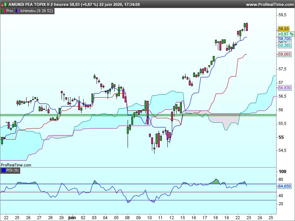This screenshot has width=295, height=221.
Task: Click the date 23 on time axis
Action: click(x=249, y=218)
